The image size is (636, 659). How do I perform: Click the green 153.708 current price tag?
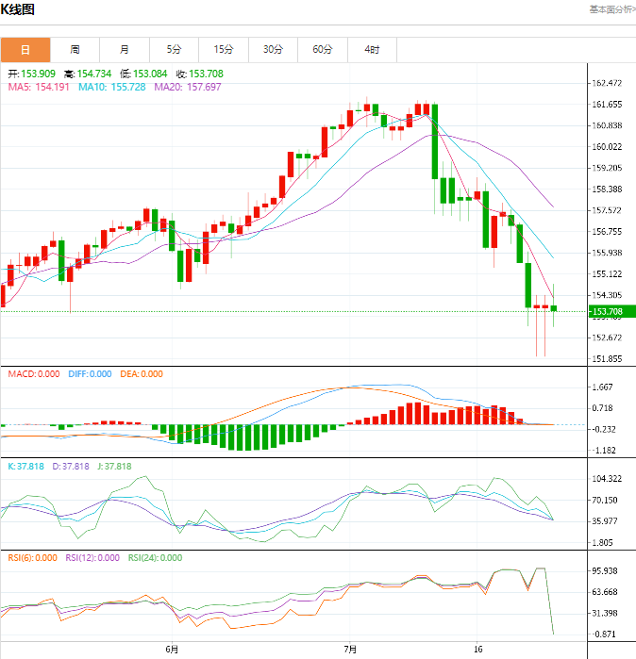[610, 312]
